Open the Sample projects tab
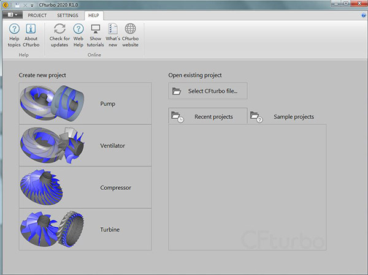Screen dimensions: 368x275 287,116
